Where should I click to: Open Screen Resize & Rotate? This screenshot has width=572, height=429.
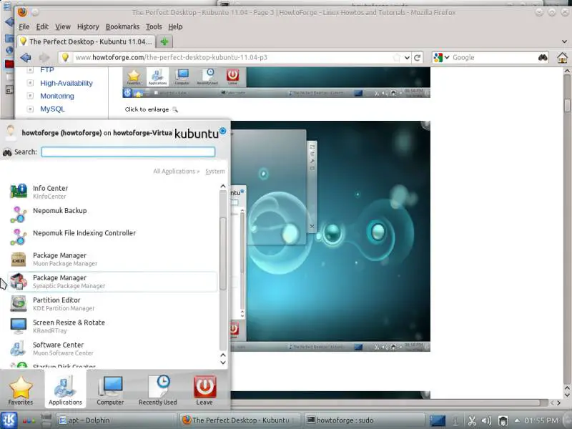click(x=113, y=326)
